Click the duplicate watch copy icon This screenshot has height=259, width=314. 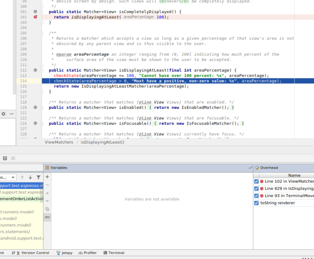[x=47, y=209]
